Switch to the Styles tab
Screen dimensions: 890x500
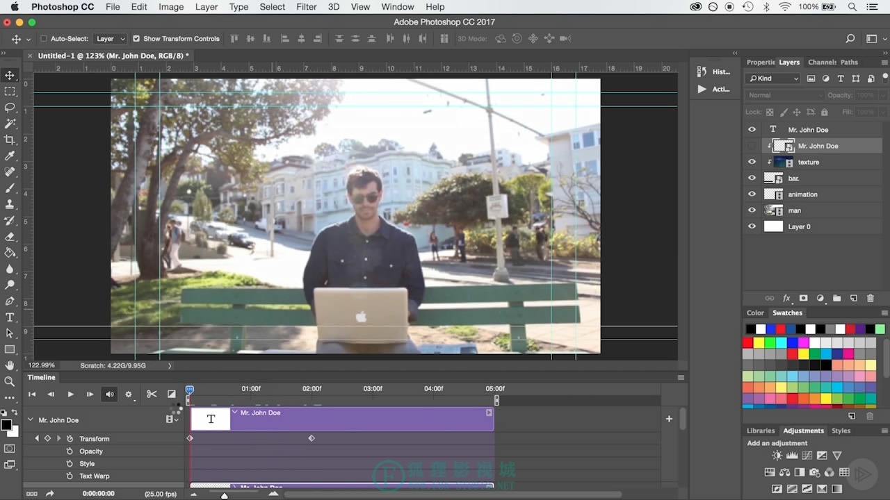(x=841, y=431)
